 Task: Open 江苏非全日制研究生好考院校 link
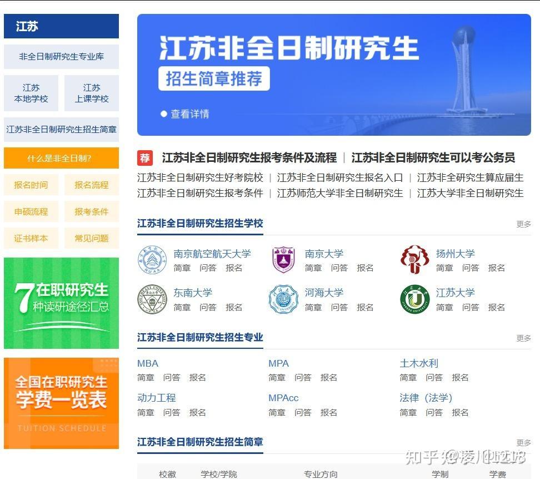(200, 177)
